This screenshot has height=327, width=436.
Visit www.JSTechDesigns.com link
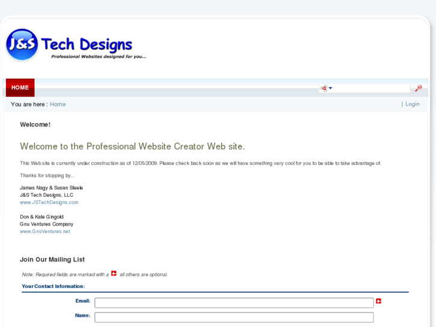49,202
